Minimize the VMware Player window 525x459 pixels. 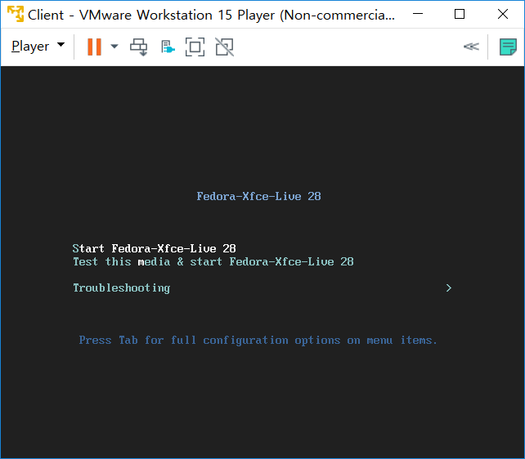(418, 14)
